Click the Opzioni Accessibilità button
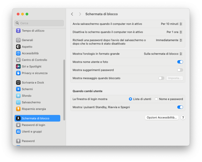The image size is (202, 162). (162, 117)
